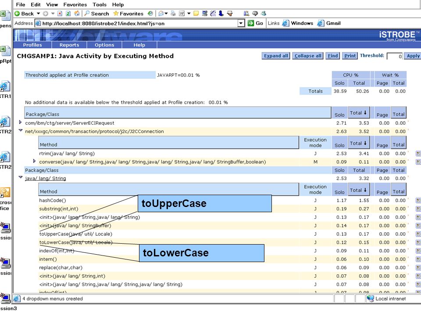Click detail icon for indexOf(int,int) row

pos(418,251)
